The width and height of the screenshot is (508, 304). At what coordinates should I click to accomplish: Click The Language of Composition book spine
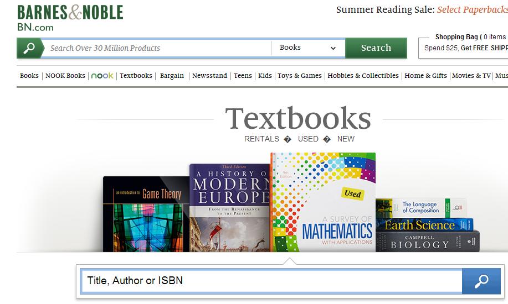coord(421,208)
